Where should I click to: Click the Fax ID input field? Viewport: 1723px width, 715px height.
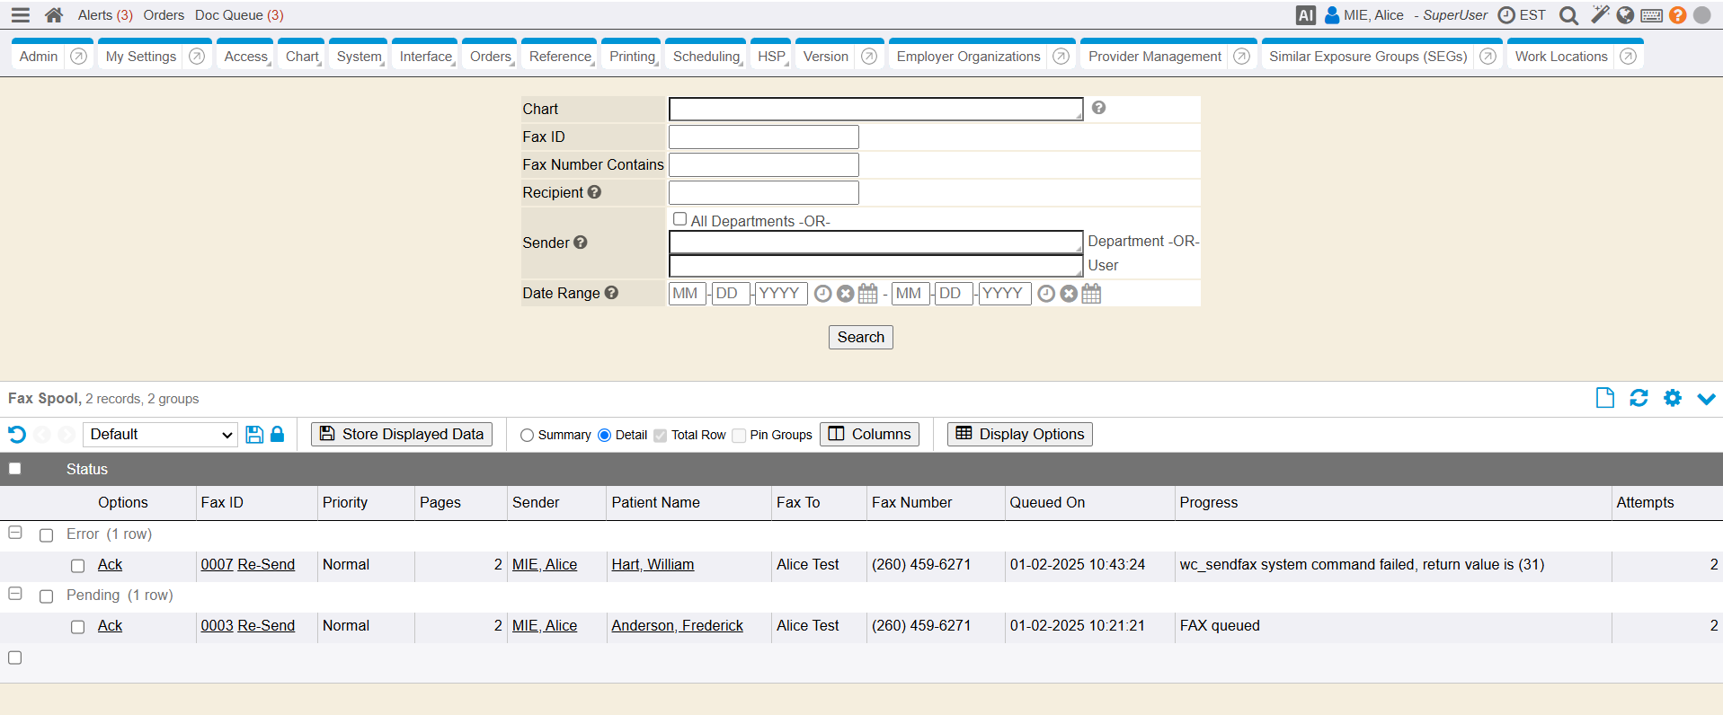(x=763, y=137)
